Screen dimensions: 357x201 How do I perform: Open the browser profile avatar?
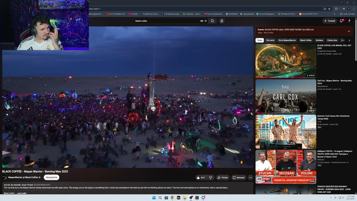tap(349, 9)
